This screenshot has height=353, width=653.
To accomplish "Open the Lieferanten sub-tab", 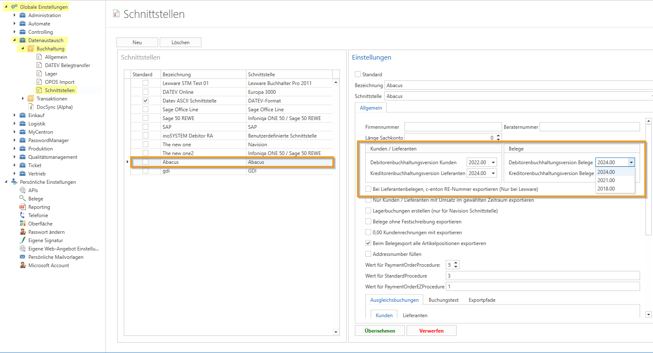I will (x=415, y=315).
